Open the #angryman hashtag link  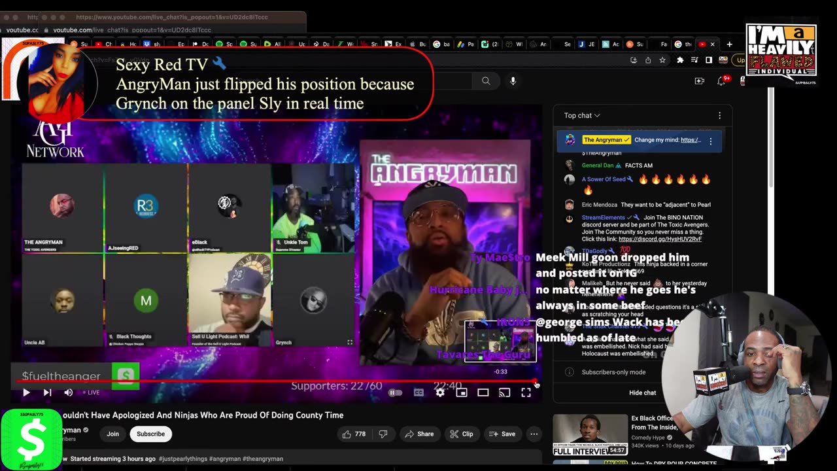coord(225,459)
